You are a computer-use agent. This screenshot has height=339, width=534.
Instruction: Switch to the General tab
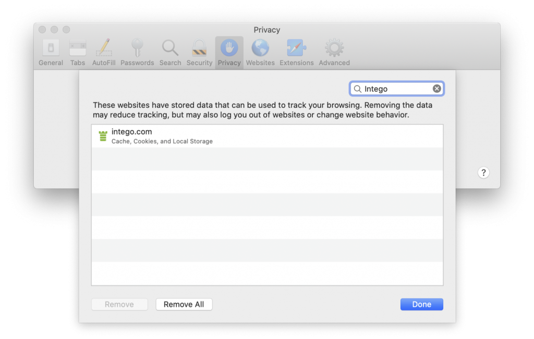pyautogui.click(x=51, y=51)
